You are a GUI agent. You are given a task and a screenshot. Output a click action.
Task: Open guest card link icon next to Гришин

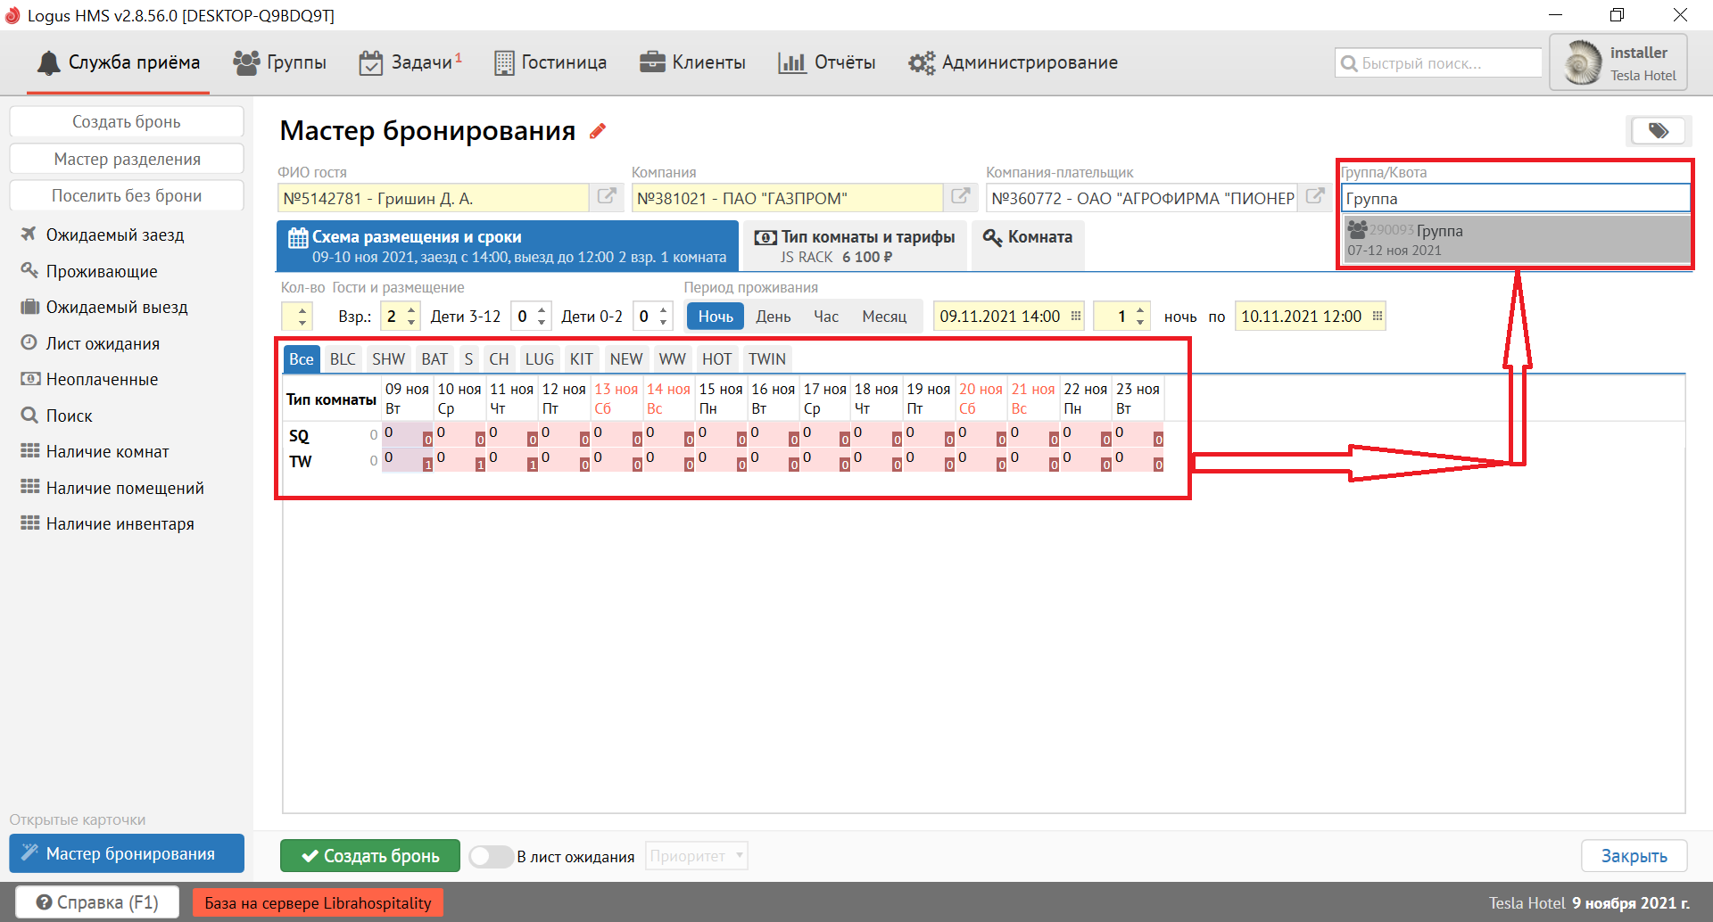(x=607, y=197)
